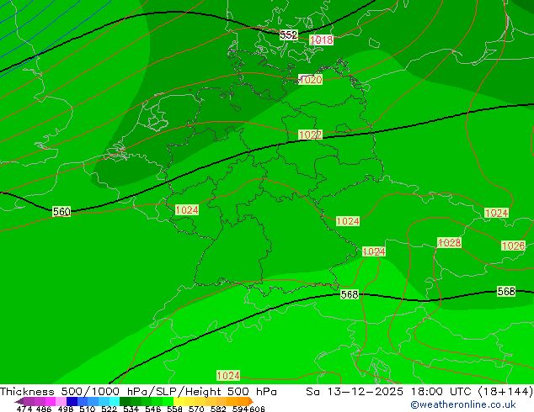This screenshot has width=534, height=412.
Task: Click the purple swatch above 474
Action: (29, 401)
